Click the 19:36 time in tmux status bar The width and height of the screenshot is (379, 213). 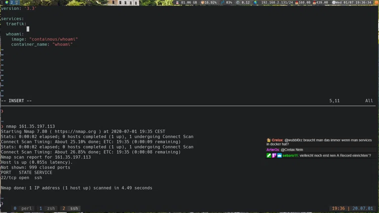(x=338, y=209)
